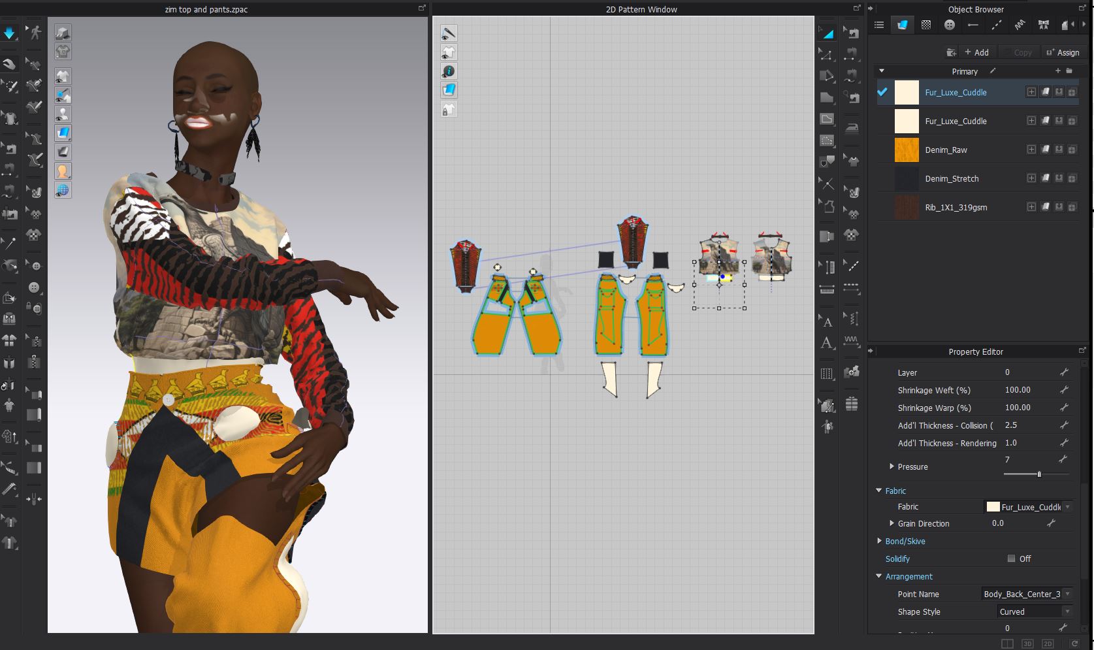Collapse the Fabric section in Property Editor
This screenshot has width=1094, height=650.
point(879,491)
